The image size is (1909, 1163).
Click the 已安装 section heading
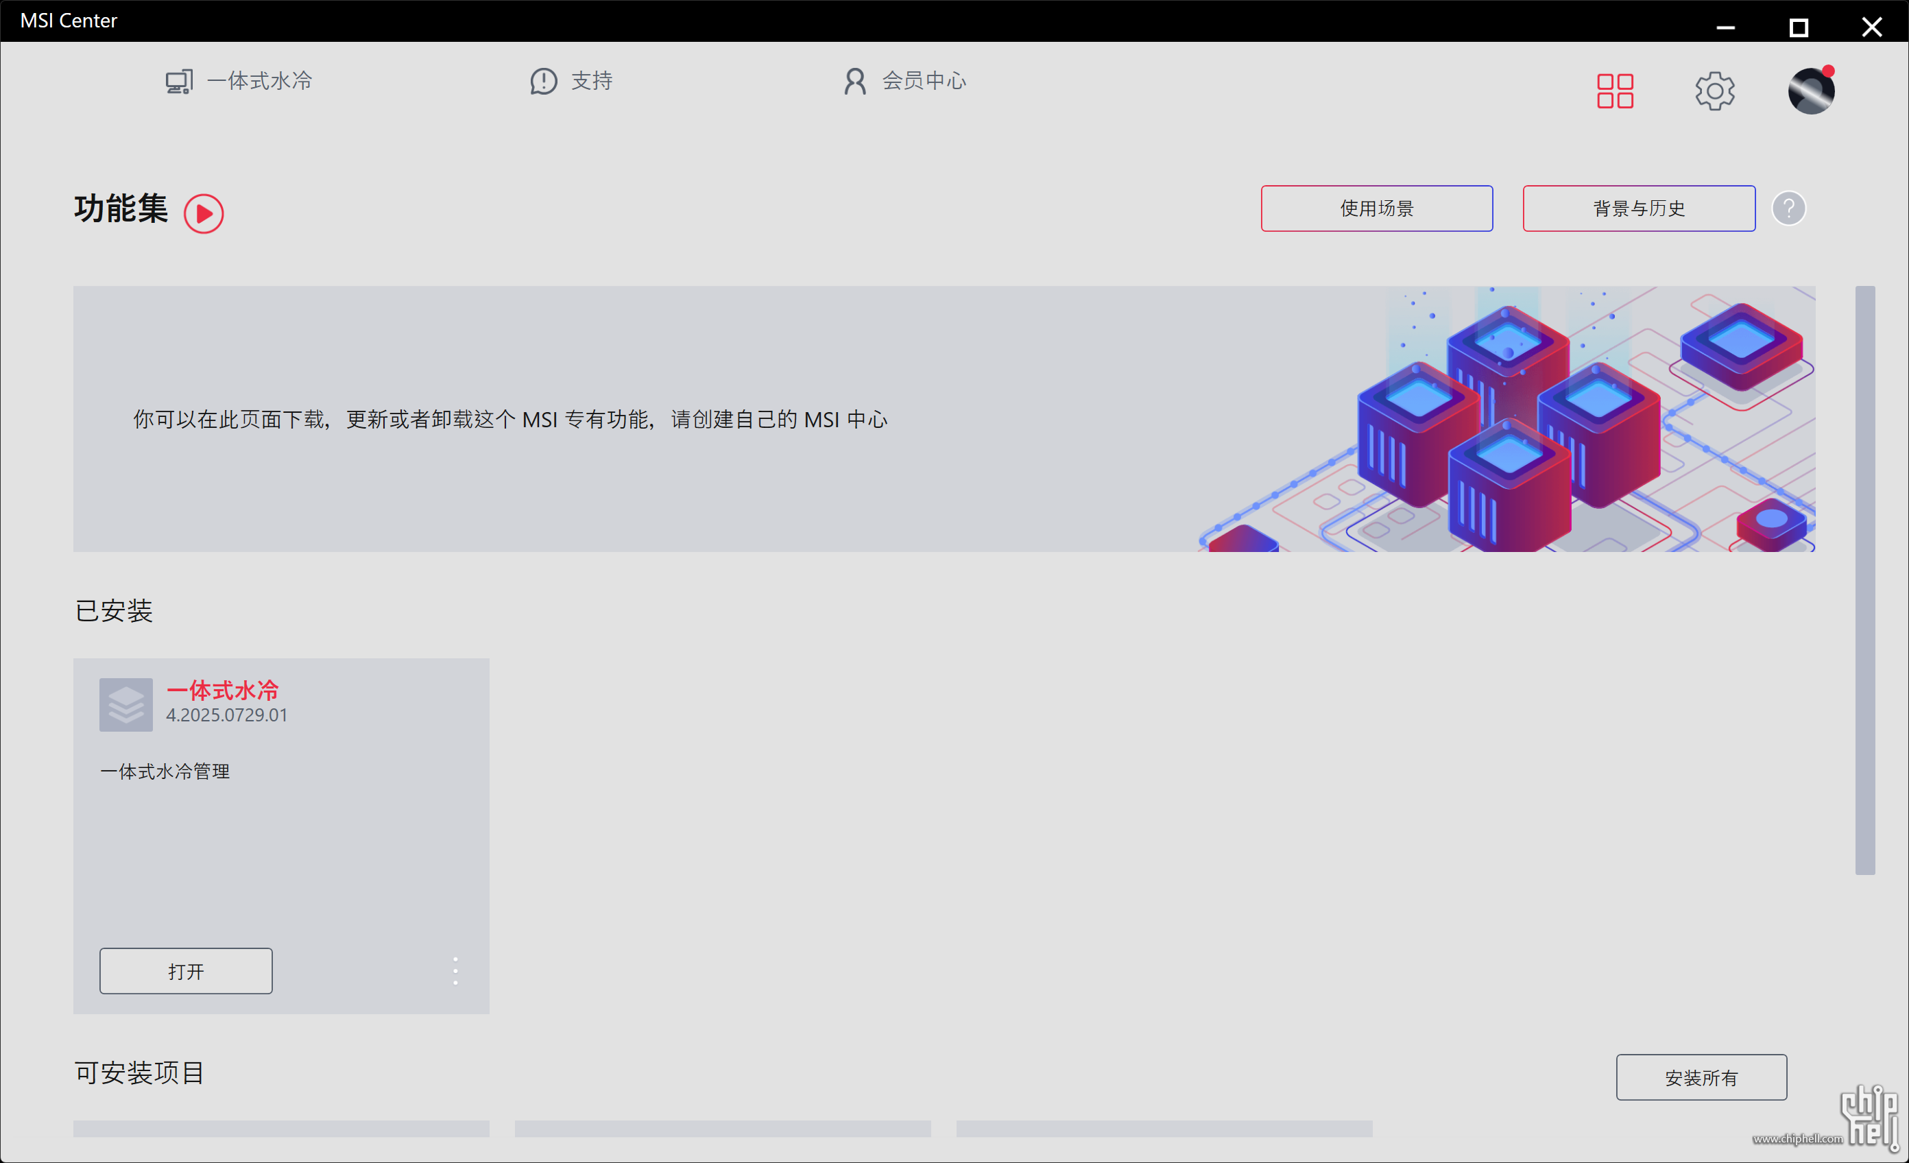pyautogui.click(x=113, y=610)
